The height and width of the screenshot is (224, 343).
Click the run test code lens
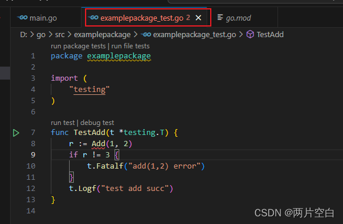point(63,123)
